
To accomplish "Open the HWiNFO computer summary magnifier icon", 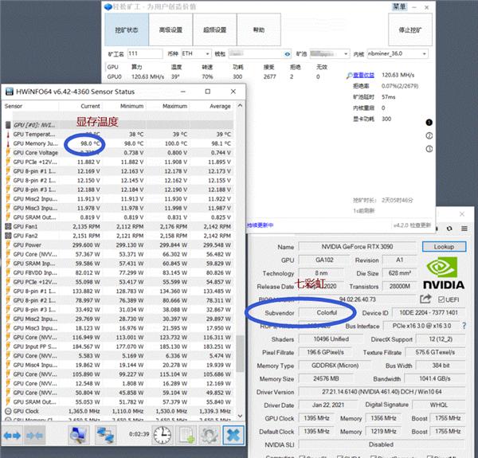I will click(79, 435).
